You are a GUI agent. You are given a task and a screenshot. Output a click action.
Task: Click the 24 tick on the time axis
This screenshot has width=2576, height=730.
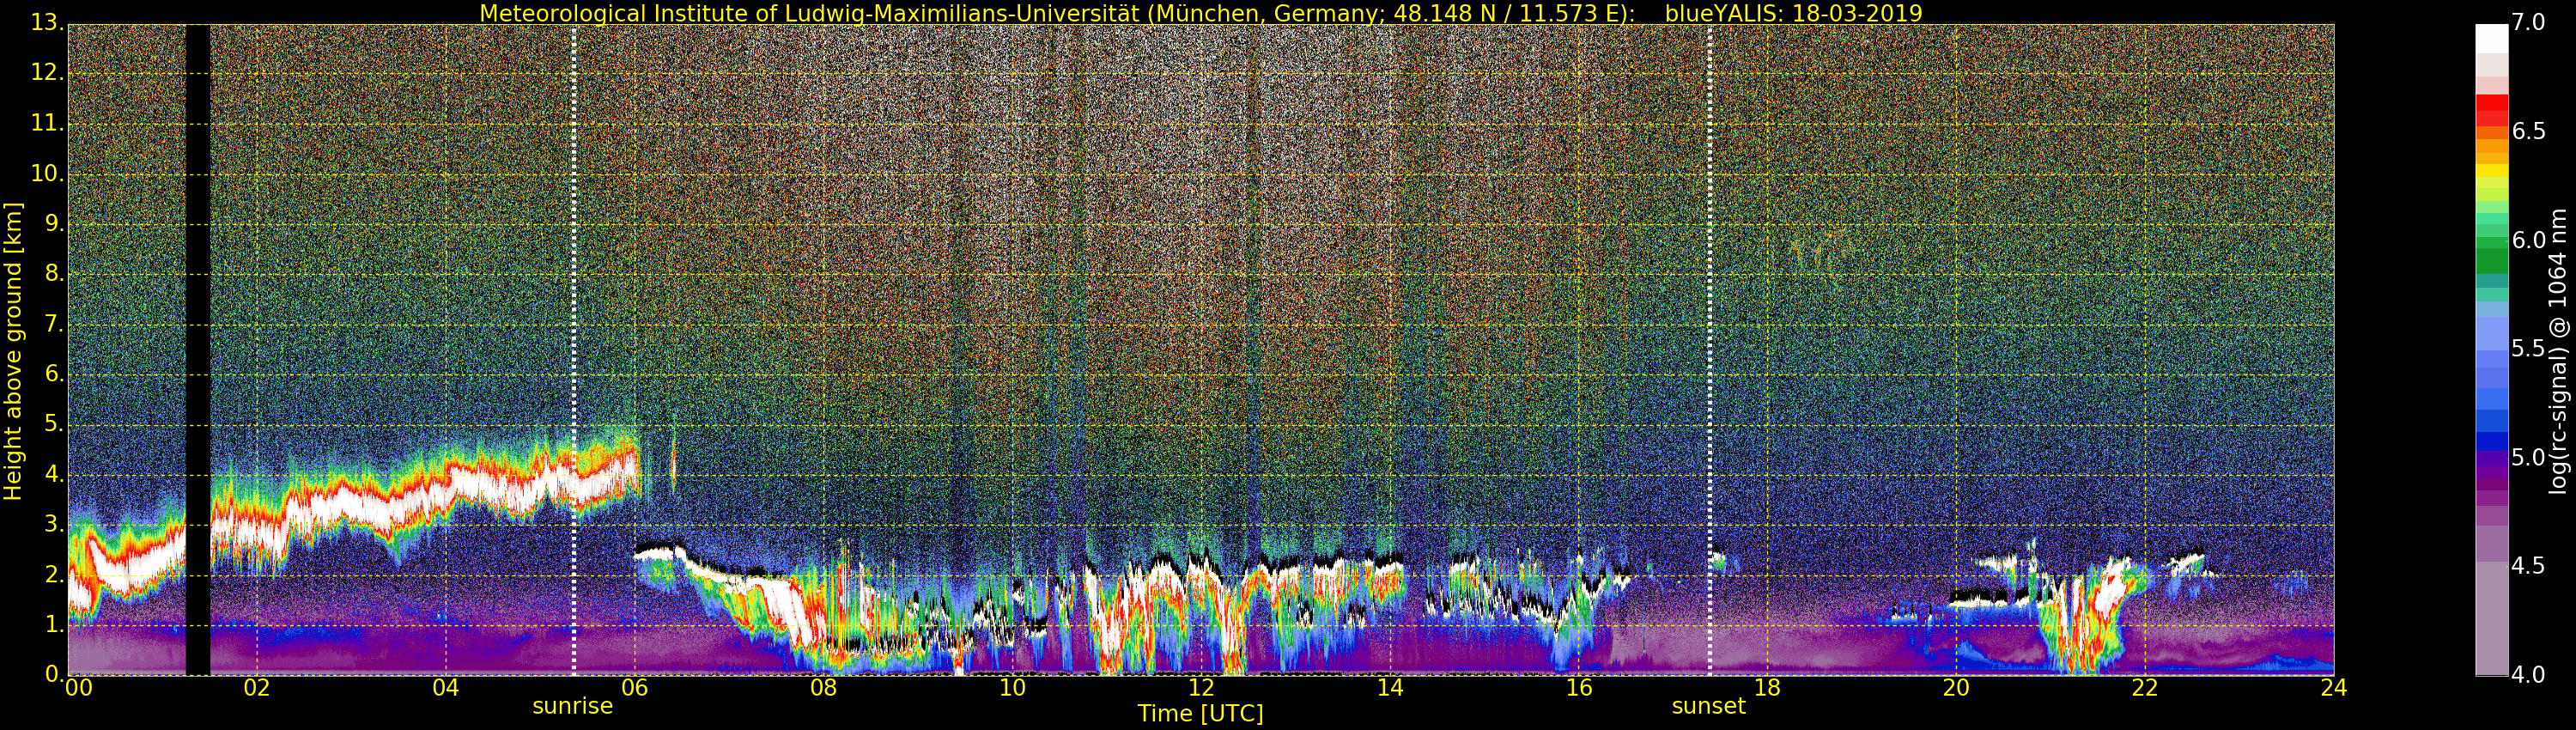(2333, 688)
